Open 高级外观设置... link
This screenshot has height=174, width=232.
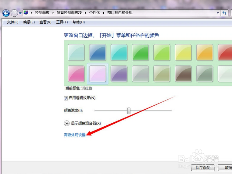(x=76, y=135)
